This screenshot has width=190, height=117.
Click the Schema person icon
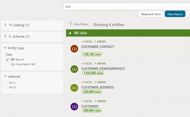click(10, 36)
